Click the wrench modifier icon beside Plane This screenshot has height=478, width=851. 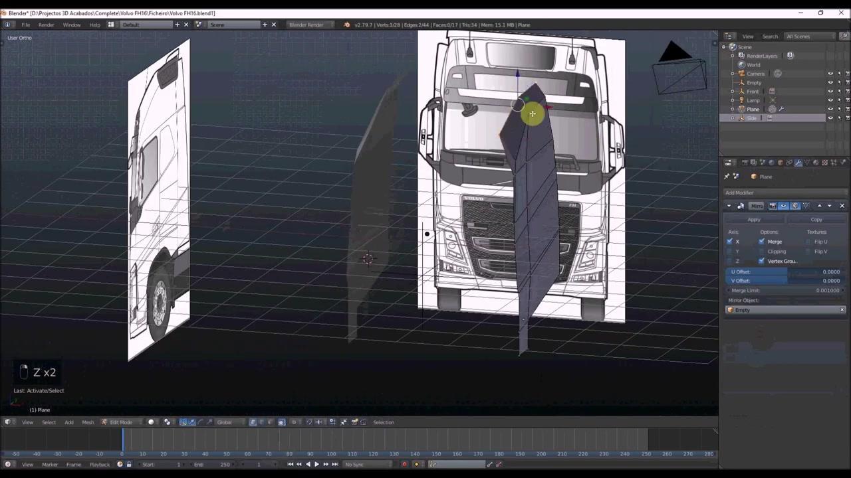click(x=782, y=109)
